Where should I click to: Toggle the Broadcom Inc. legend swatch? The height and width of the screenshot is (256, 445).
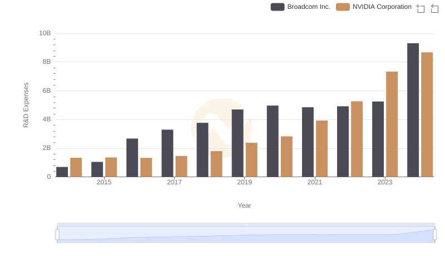(x=278, y=7)
